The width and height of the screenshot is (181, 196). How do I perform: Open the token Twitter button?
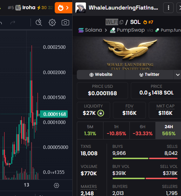point(149,74)
